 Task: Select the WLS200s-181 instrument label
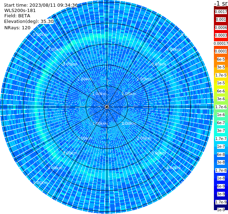(20, 11)
